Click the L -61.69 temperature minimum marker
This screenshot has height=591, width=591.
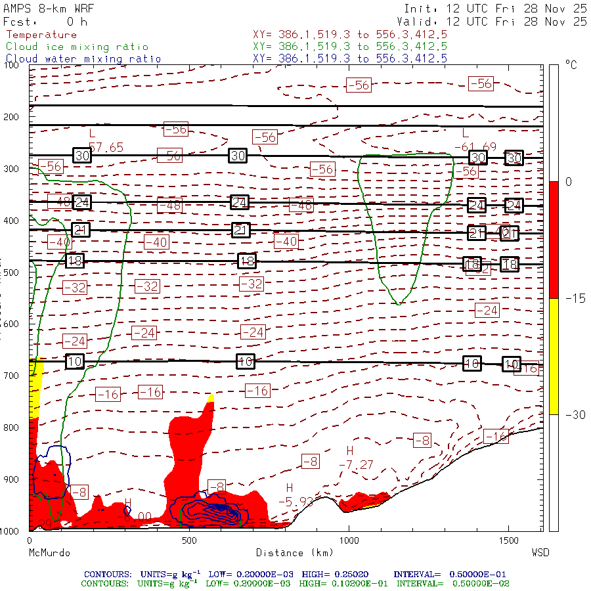(x=475, y=140)
